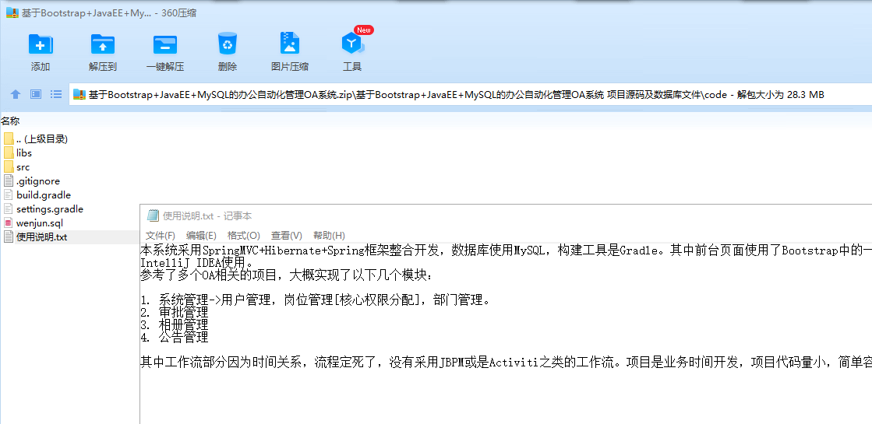Click the line 3. 相册管理
The image size is (872, 424).
pyautogui.click(x=174, y=324)
